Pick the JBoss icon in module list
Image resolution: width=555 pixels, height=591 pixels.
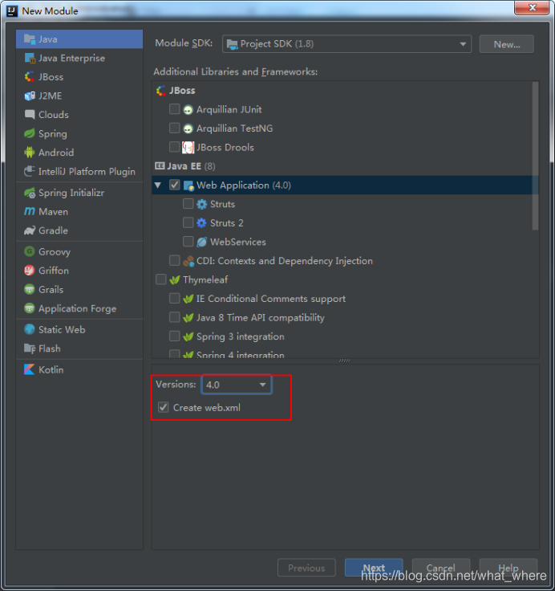point(30,77)
